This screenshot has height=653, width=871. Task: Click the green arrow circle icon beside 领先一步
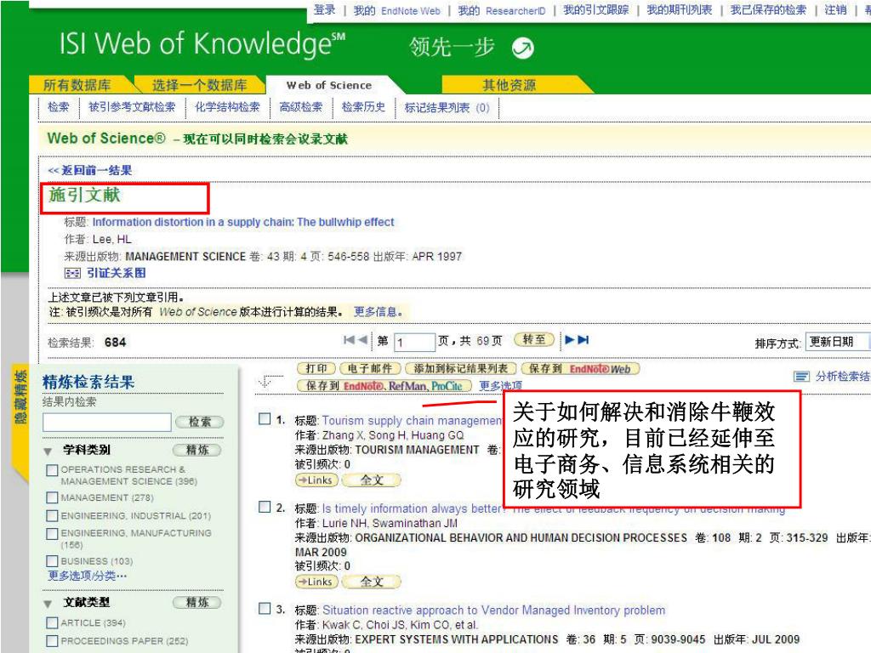(522, 48)
